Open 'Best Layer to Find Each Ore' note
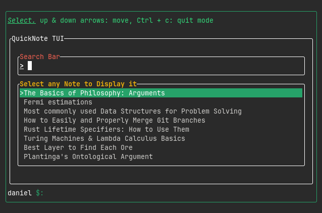Image resolution: width=322 pixels, height=213 pixels. (78, 147)
